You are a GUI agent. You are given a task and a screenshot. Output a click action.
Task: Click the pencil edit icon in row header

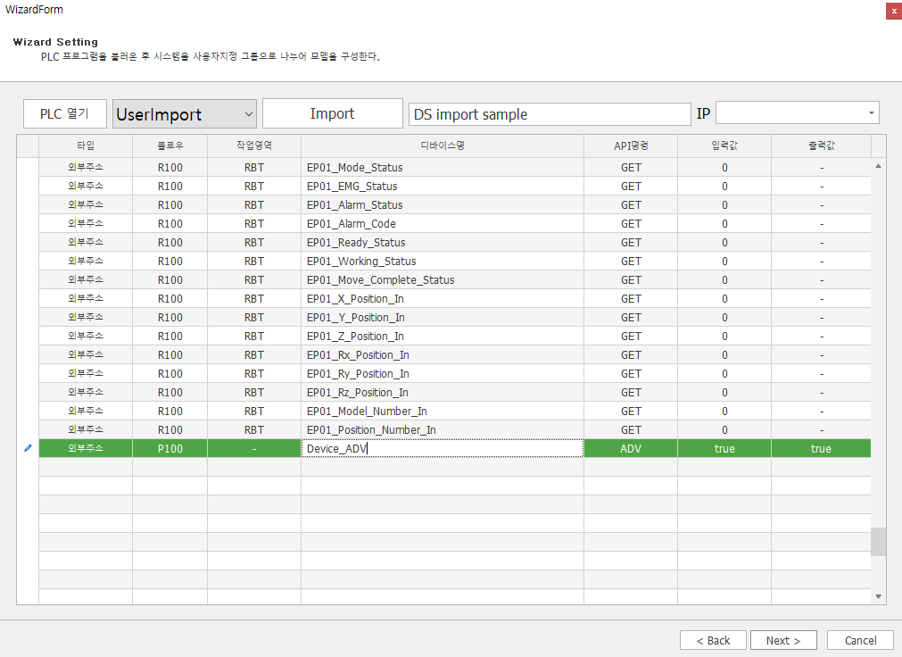(27, 448)
